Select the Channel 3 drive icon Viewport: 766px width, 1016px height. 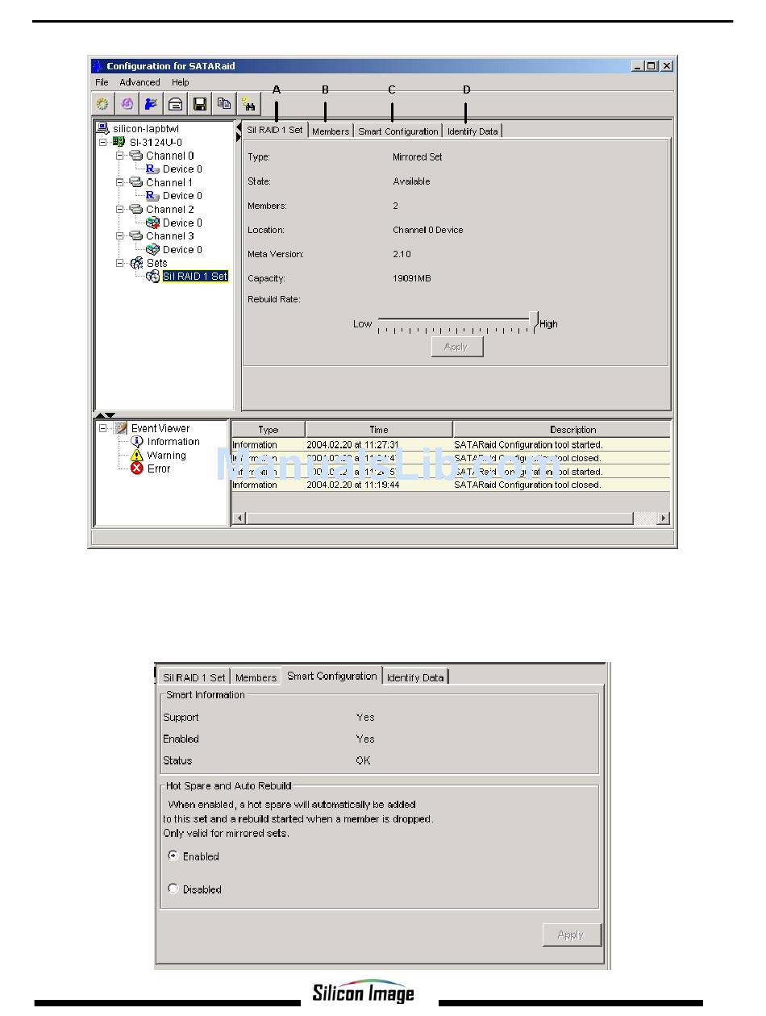[136, 236]
